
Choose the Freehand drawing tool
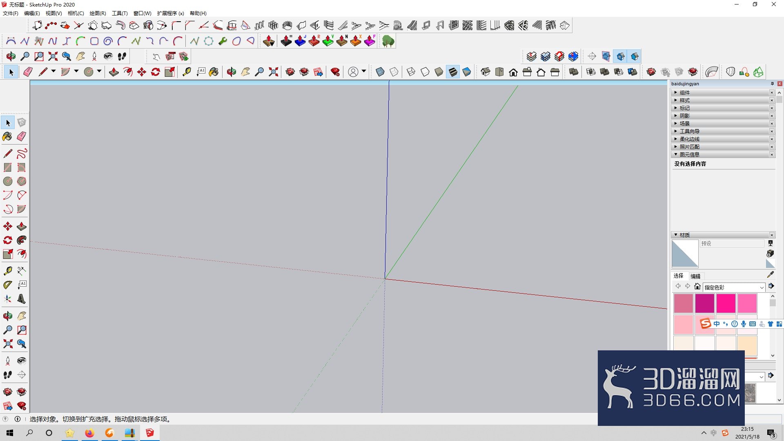tap(22, 154)
